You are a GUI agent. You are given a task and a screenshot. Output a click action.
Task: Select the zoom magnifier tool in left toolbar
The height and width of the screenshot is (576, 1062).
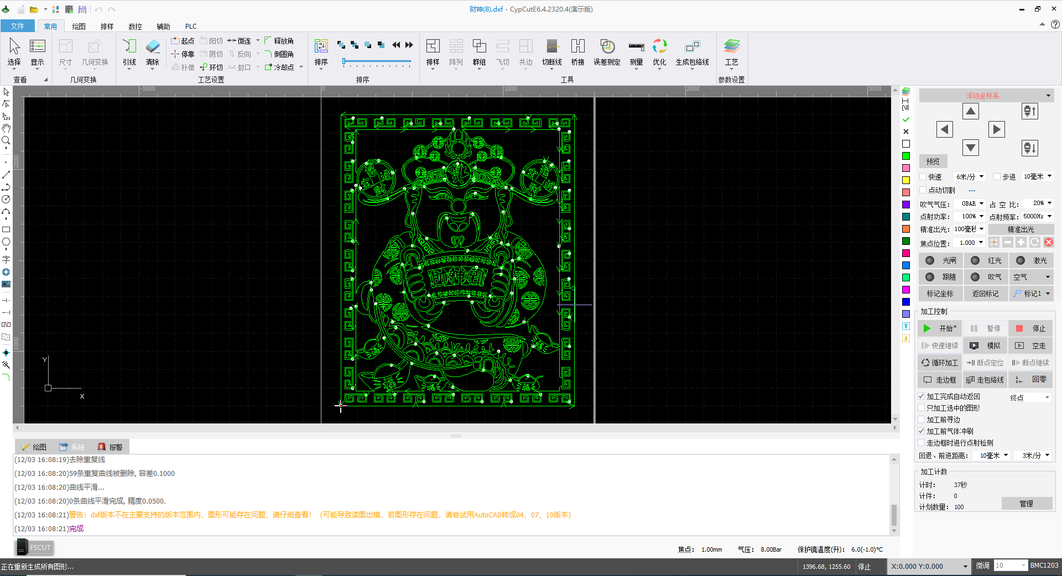pos(6,140)
